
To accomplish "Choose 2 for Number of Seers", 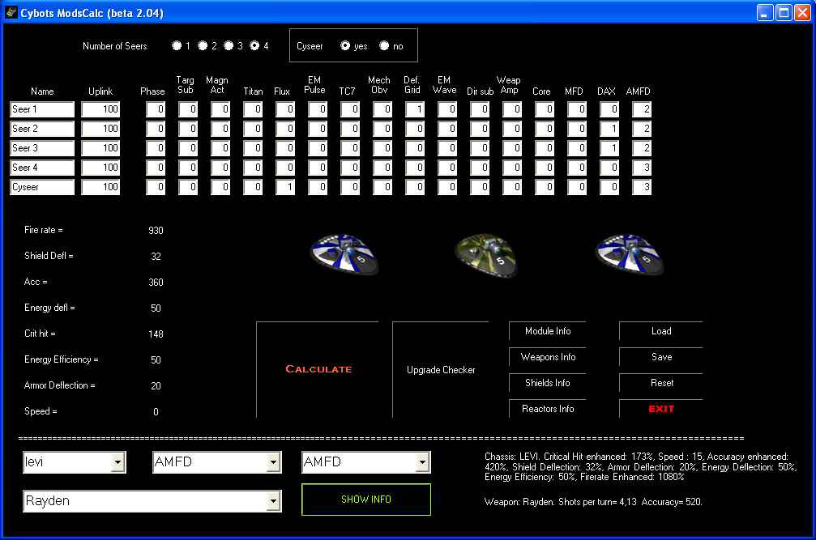I will click(x=203, y=46).
